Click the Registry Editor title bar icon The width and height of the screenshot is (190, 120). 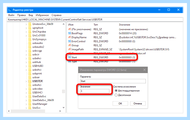(10, 10)
